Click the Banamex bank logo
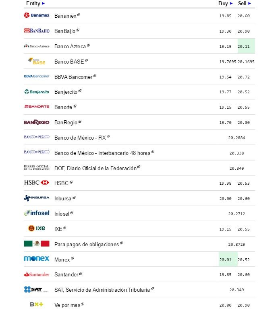The width and height of the screenshot is (280, 309). 37,15
